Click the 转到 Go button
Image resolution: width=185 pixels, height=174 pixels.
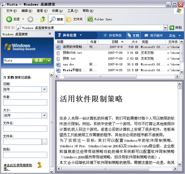click(x=176, y=28)
